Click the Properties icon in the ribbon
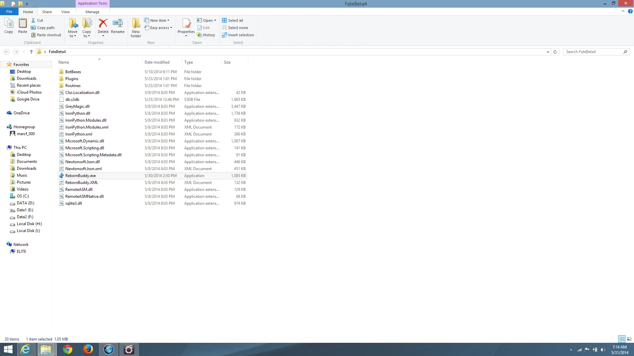634x356 pixels. pyautogui.click(x=186, y=24)
